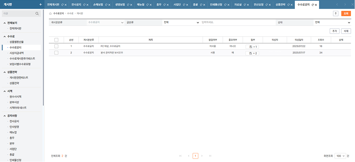Refresh the 전체게시판 tab
The width and height of the screenshot is (355, 162).
click(62, 4)
